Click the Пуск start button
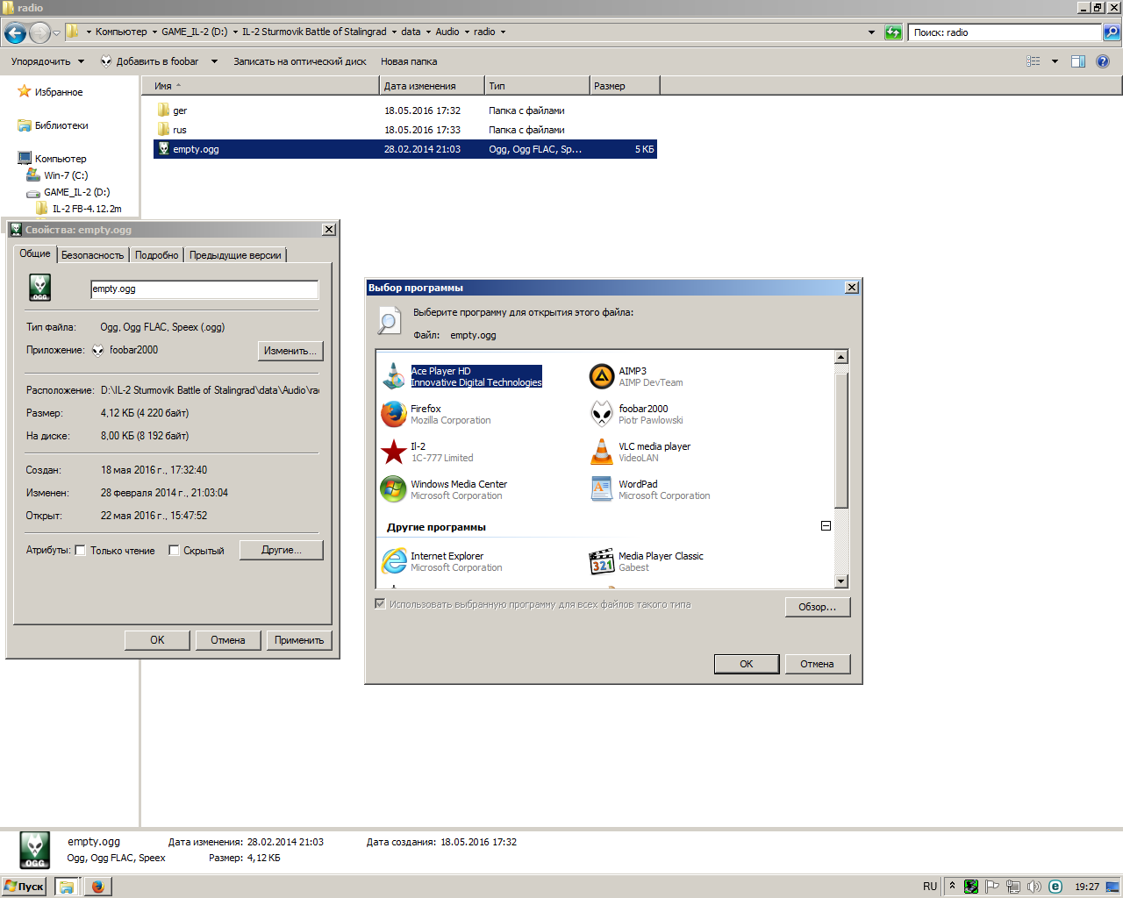The height and width of the screenshot is (898, 1123). (x=24, y=887)
